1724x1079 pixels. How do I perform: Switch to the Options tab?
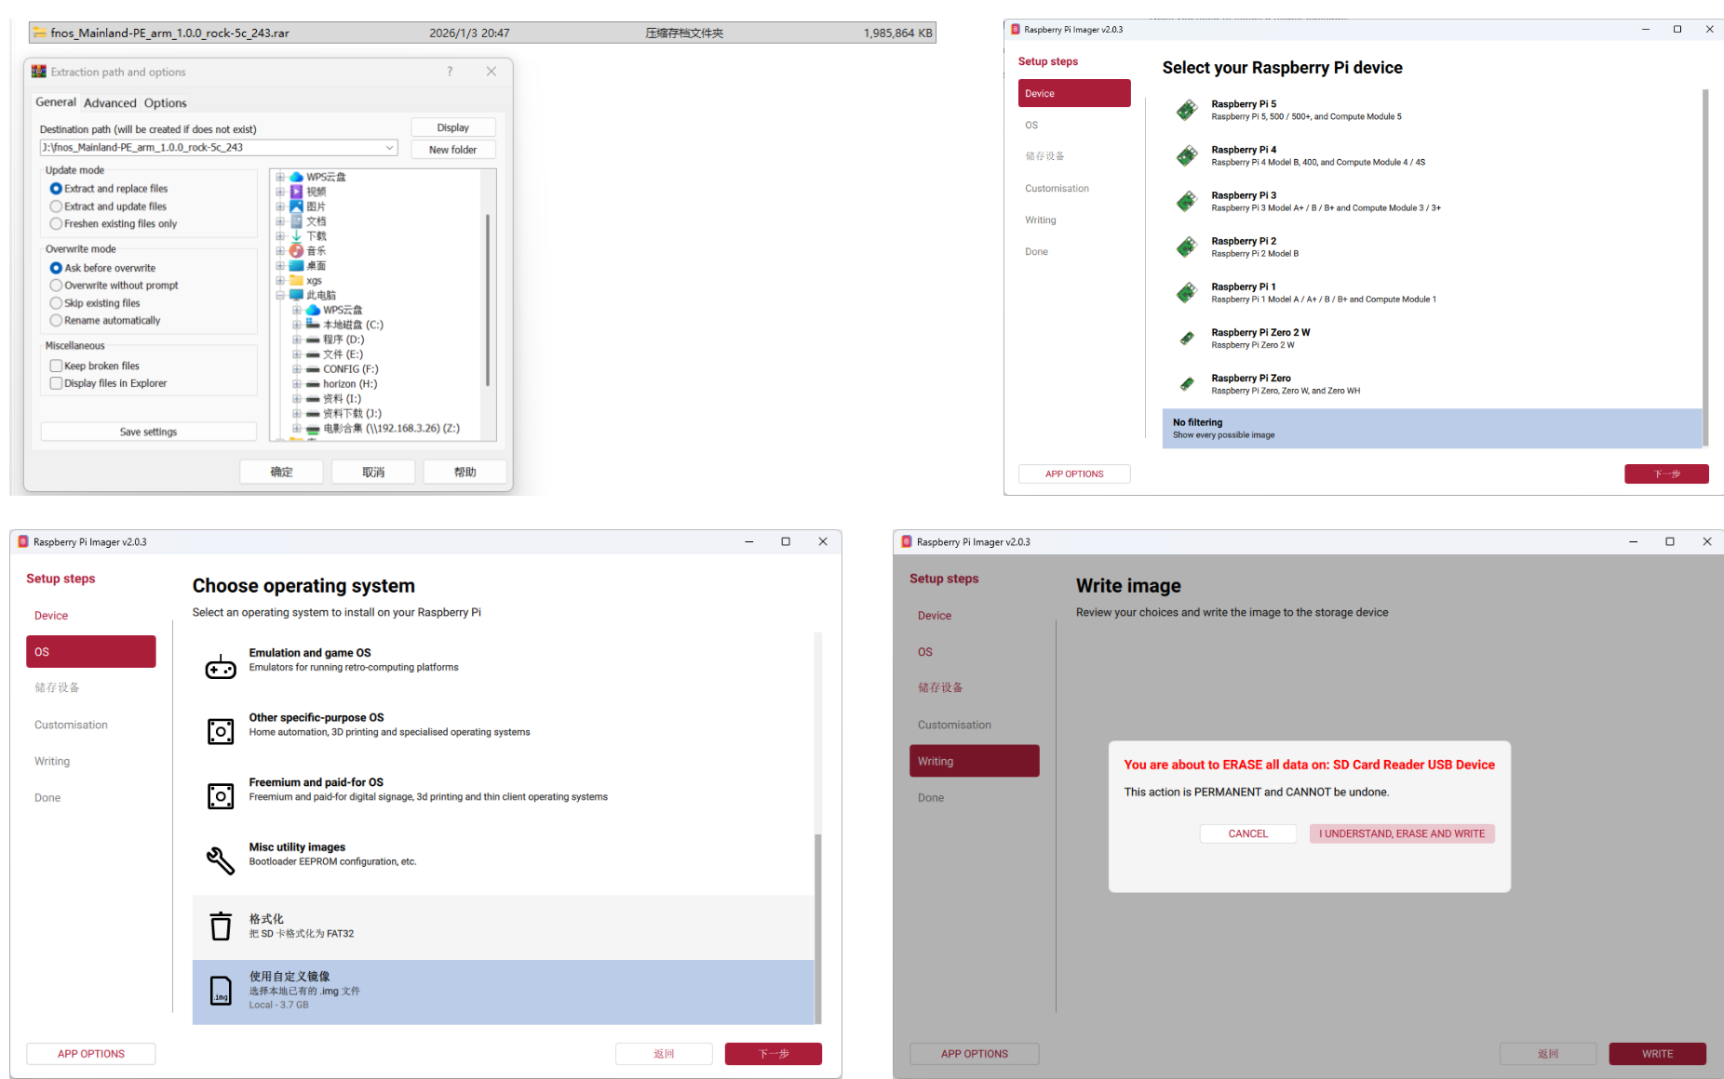point(166,103)
